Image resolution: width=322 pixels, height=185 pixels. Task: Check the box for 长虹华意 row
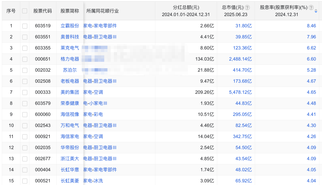(25, 170)
